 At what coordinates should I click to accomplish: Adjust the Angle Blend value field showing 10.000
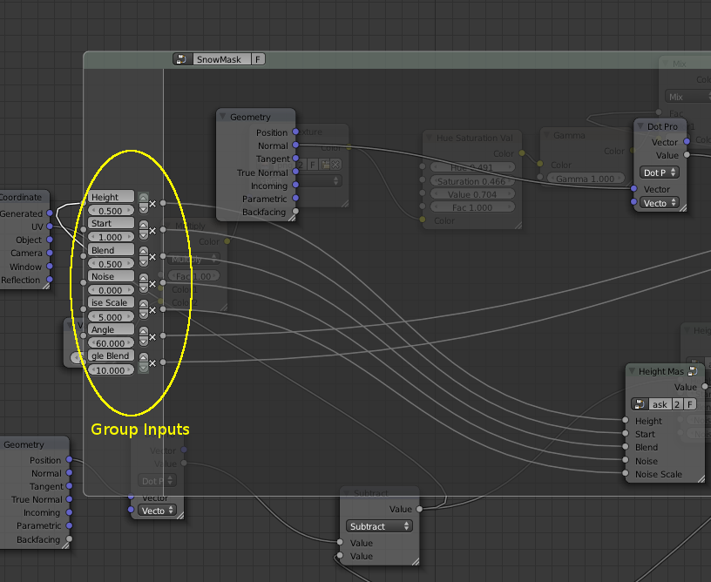(111, 370)
